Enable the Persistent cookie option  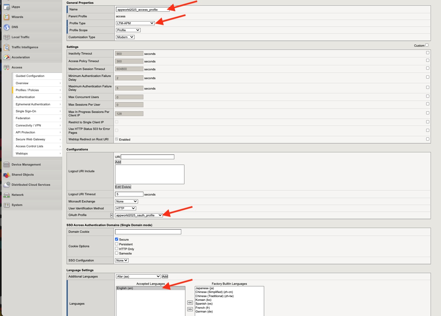point(117,244)
